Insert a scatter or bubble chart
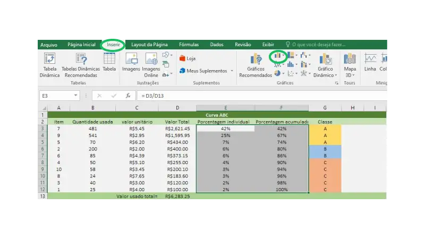Screen dimensions: 425x239 click(291, 73)
